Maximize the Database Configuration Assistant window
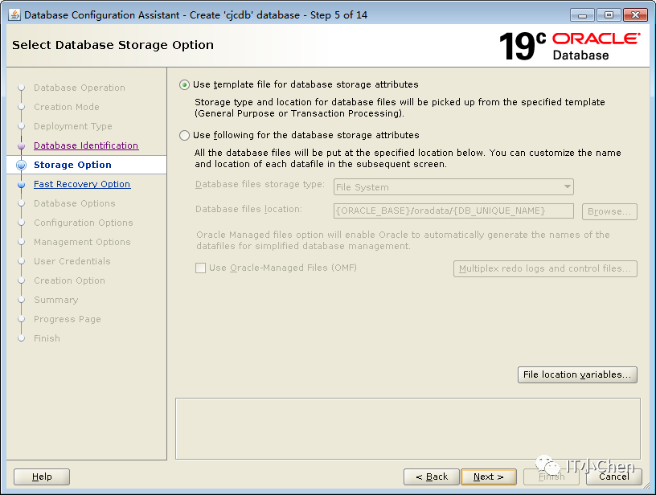656x495 pixels. pos(609,15)
